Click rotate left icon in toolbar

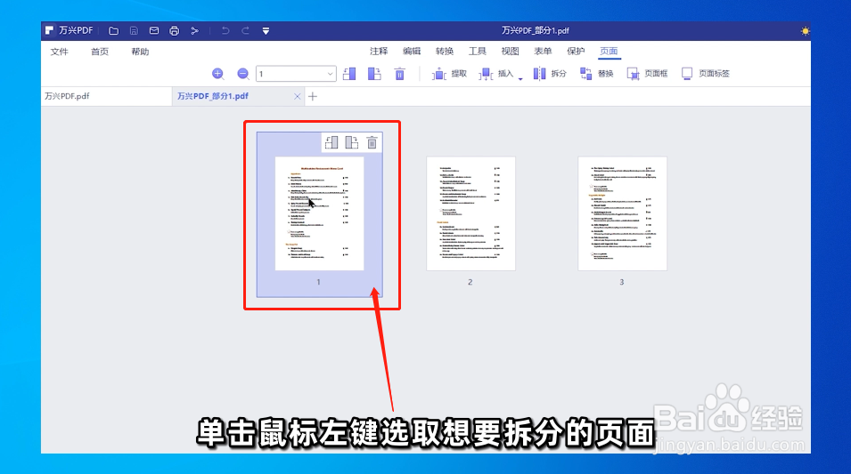coord(349,74)
